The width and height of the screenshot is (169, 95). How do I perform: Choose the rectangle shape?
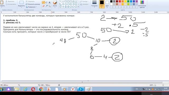tap(68, 2)
